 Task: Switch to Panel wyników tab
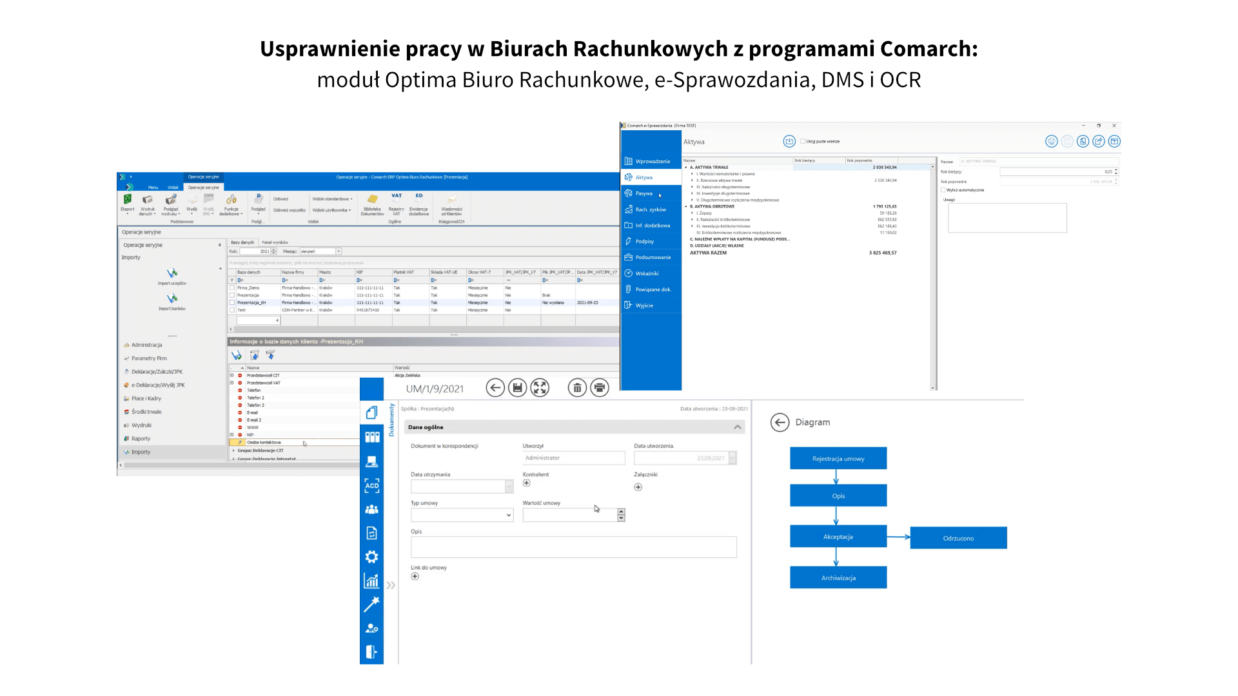(x=275, y=242)
